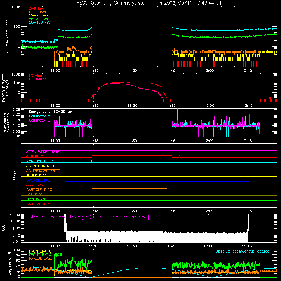The height and width of the screenshot is (281, 281).
Task: Click 11:15 under the counts/s/detector plot
Action: tap(93, 71)
